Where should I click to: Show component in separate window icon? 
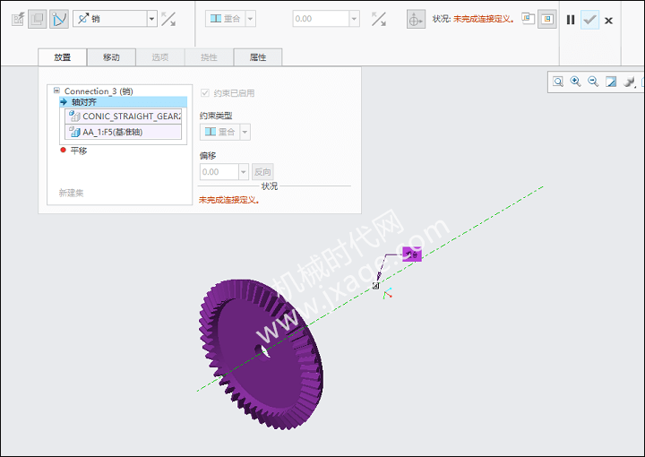point(529,19)
